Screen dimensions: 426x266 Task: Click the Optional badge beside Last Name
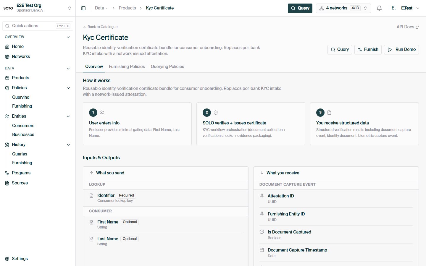coord(130,239)
